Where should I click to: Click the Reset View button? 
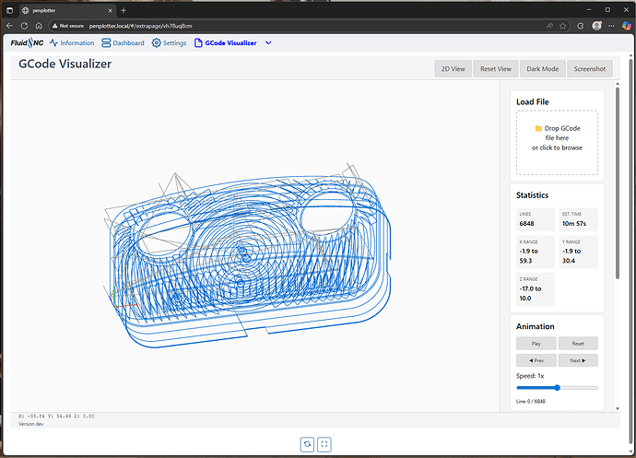coord(496,69)
